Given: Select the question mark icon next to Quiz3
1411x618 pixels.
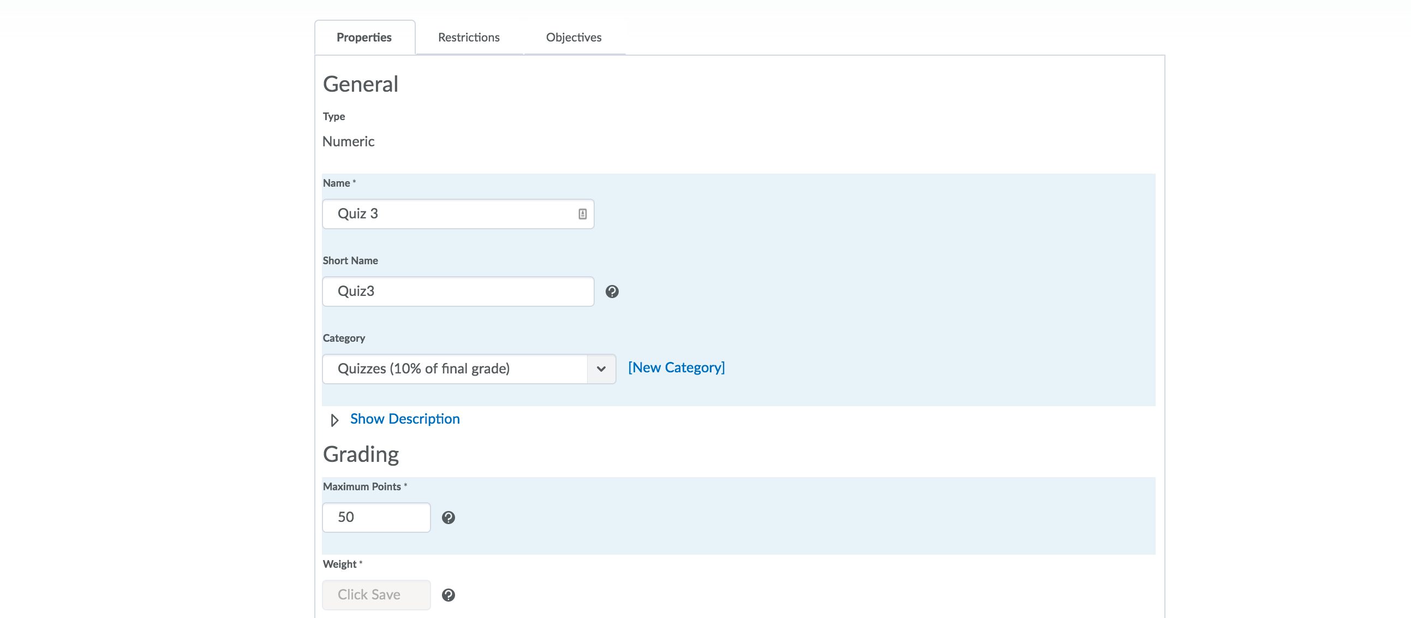Looking at the screenshot, I should tap(612, 292).
